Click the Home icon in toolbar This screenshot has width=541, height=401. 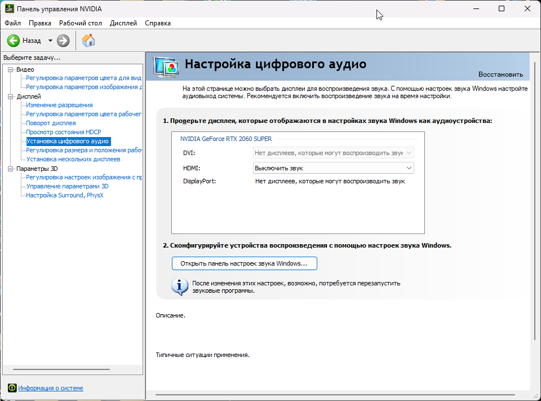point(88,41)
